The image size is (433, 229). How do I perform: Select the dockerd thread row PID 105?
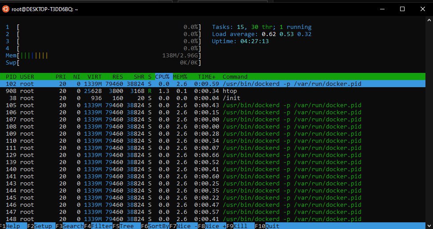(x=212, y=105)
